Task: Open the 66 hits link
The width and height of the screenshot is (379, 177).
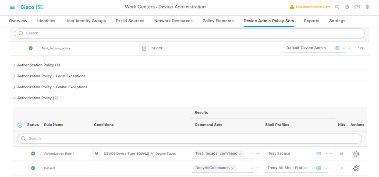Action: coord(341,153)
